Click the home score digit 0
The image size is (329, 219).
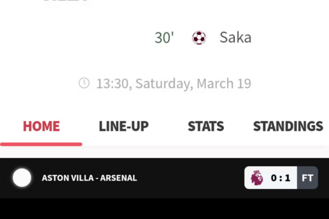[274, 178]
